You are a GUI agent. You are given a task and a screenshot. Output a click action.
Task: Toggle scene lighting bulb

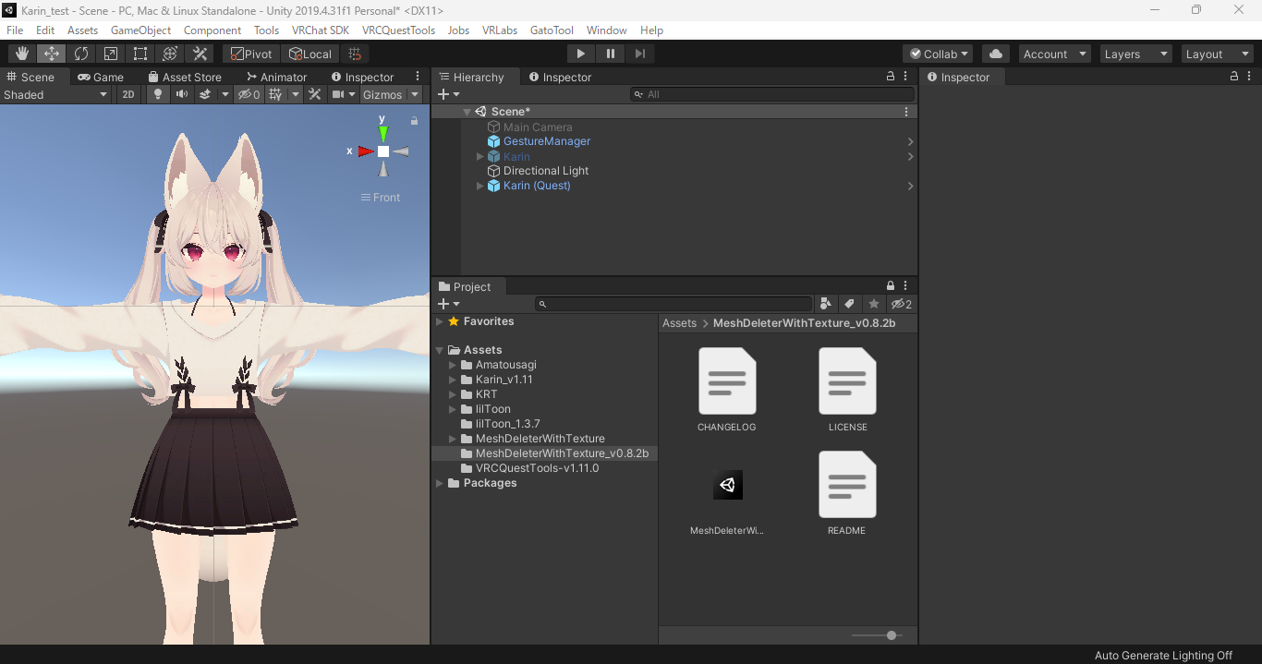tap(158, 94)
